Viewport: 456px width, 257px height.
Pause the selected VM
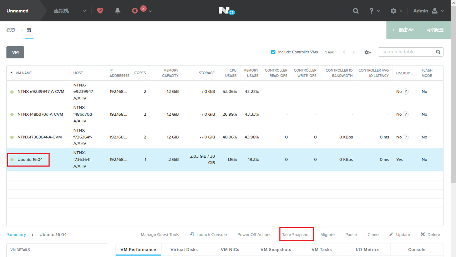point(351,235)
